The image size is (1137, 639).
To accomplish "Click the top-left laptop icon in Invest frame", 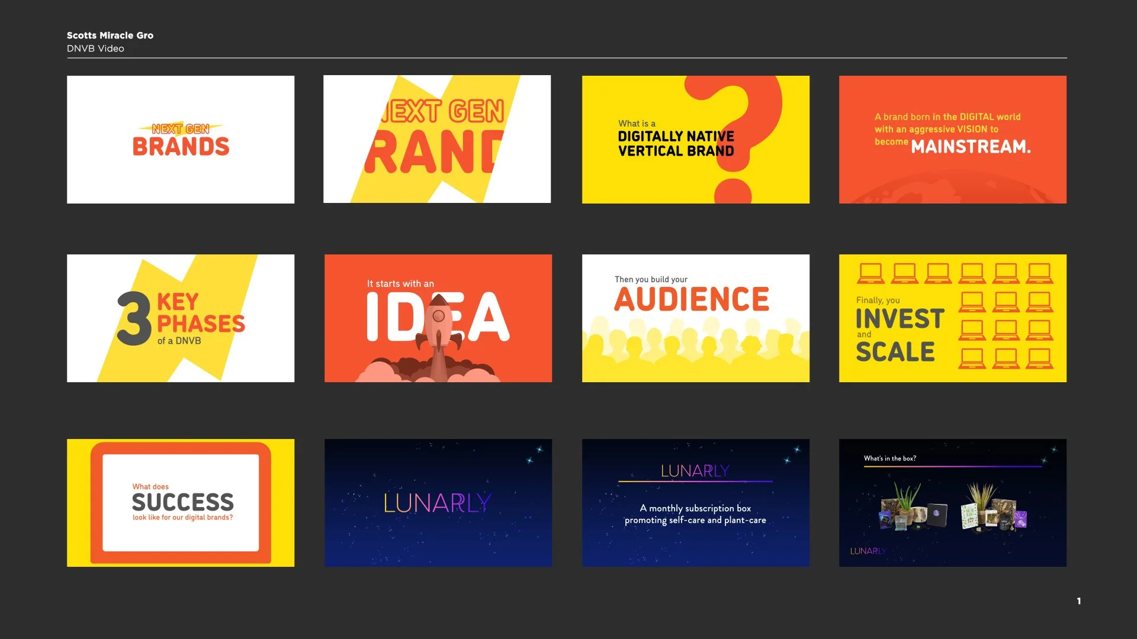I will coord(871,273).
